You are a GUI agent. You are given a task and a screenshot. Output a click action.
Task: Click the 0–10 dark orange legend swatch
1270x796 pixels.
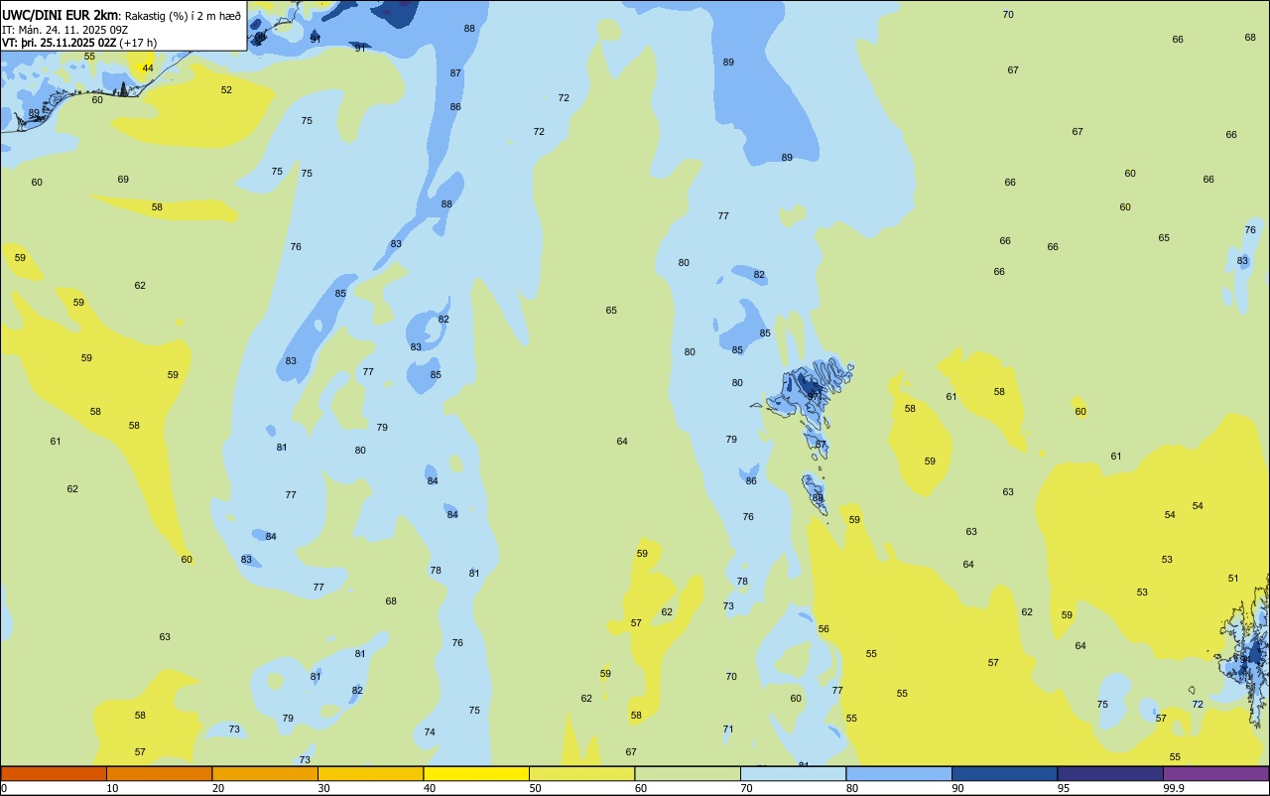click(54, 773)
